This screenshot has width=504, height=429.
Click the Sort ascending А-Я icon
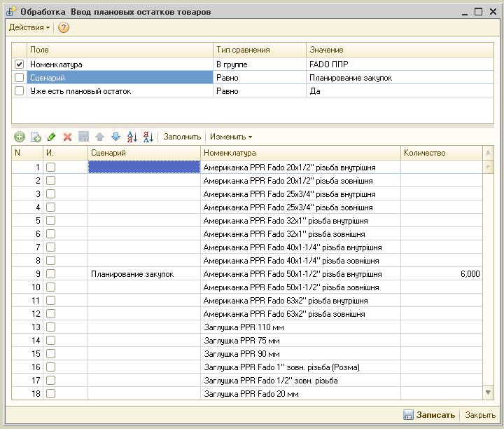132,137
